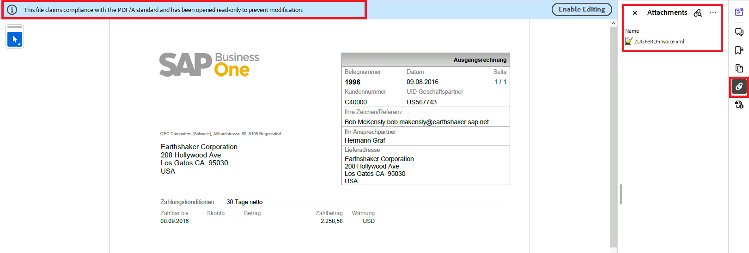Click Earthshaker Corporation in the recipient address

point(199,147)
